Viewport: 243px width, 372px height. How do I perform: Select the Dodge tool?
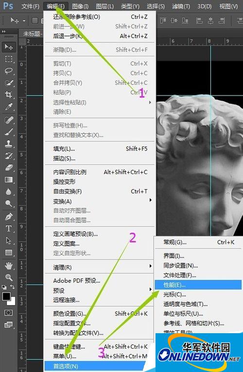tap(9, 204)
